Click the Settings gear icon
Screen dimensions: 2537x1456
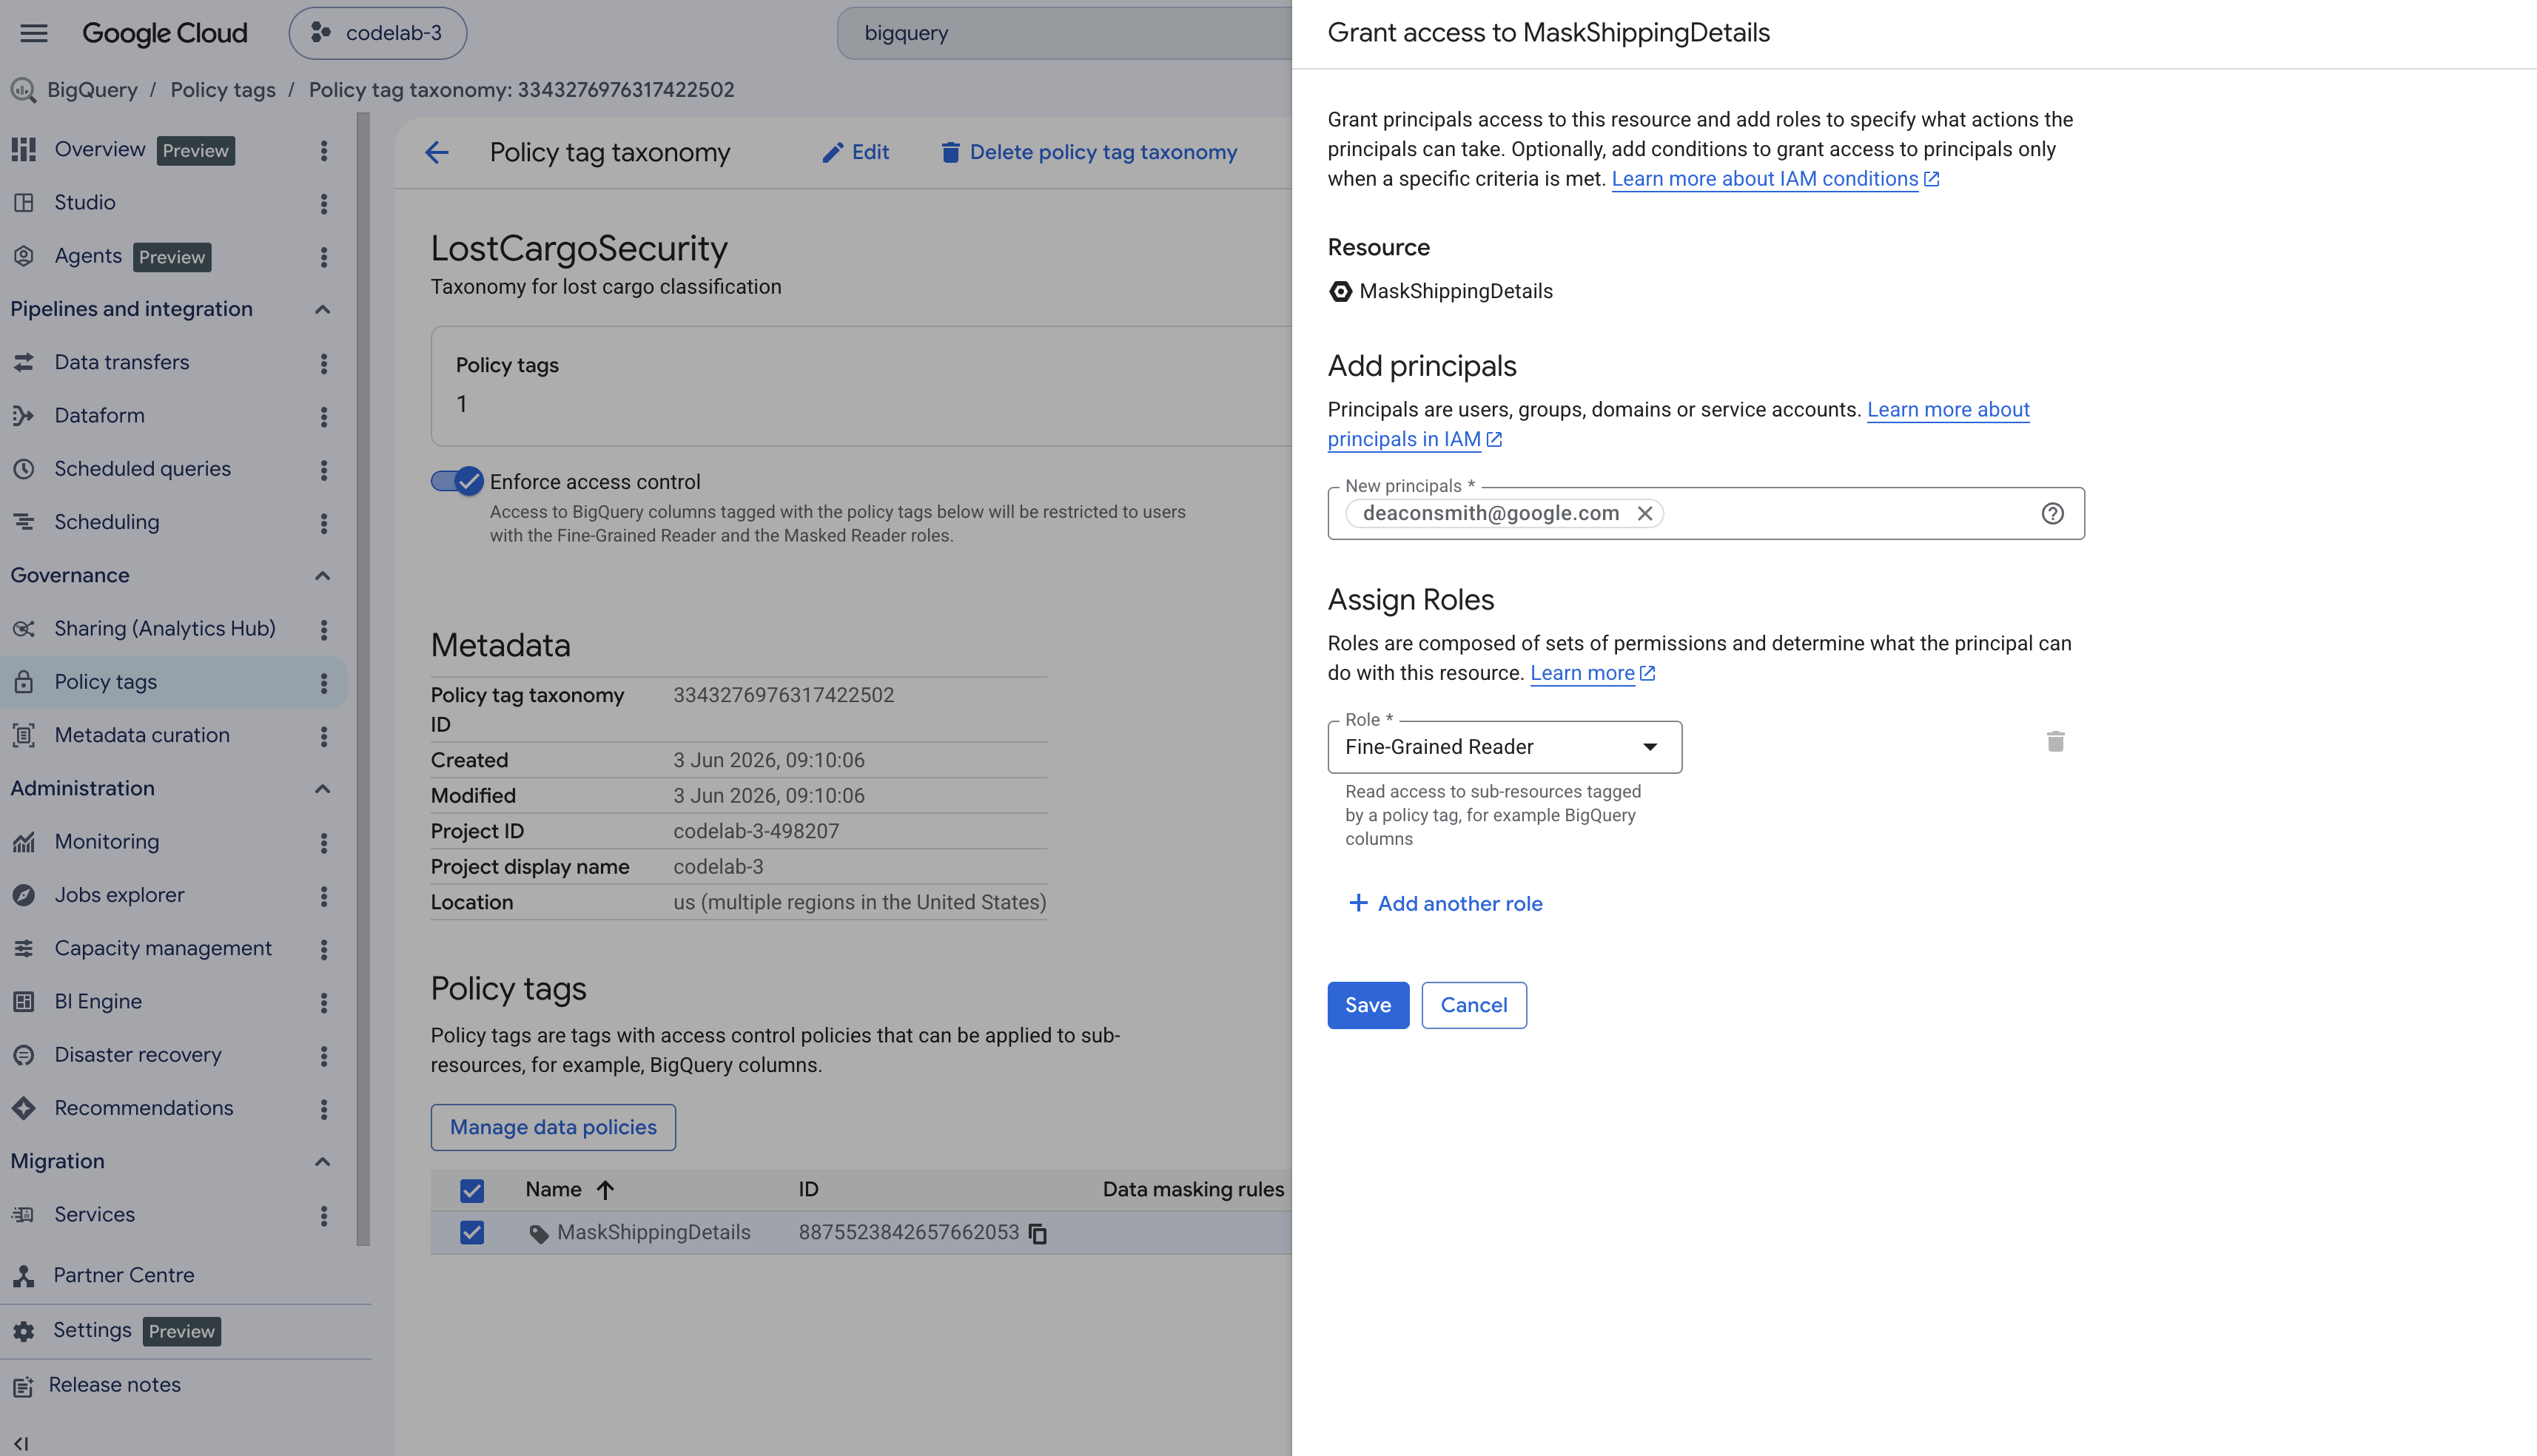click(x=24, y=1331)
